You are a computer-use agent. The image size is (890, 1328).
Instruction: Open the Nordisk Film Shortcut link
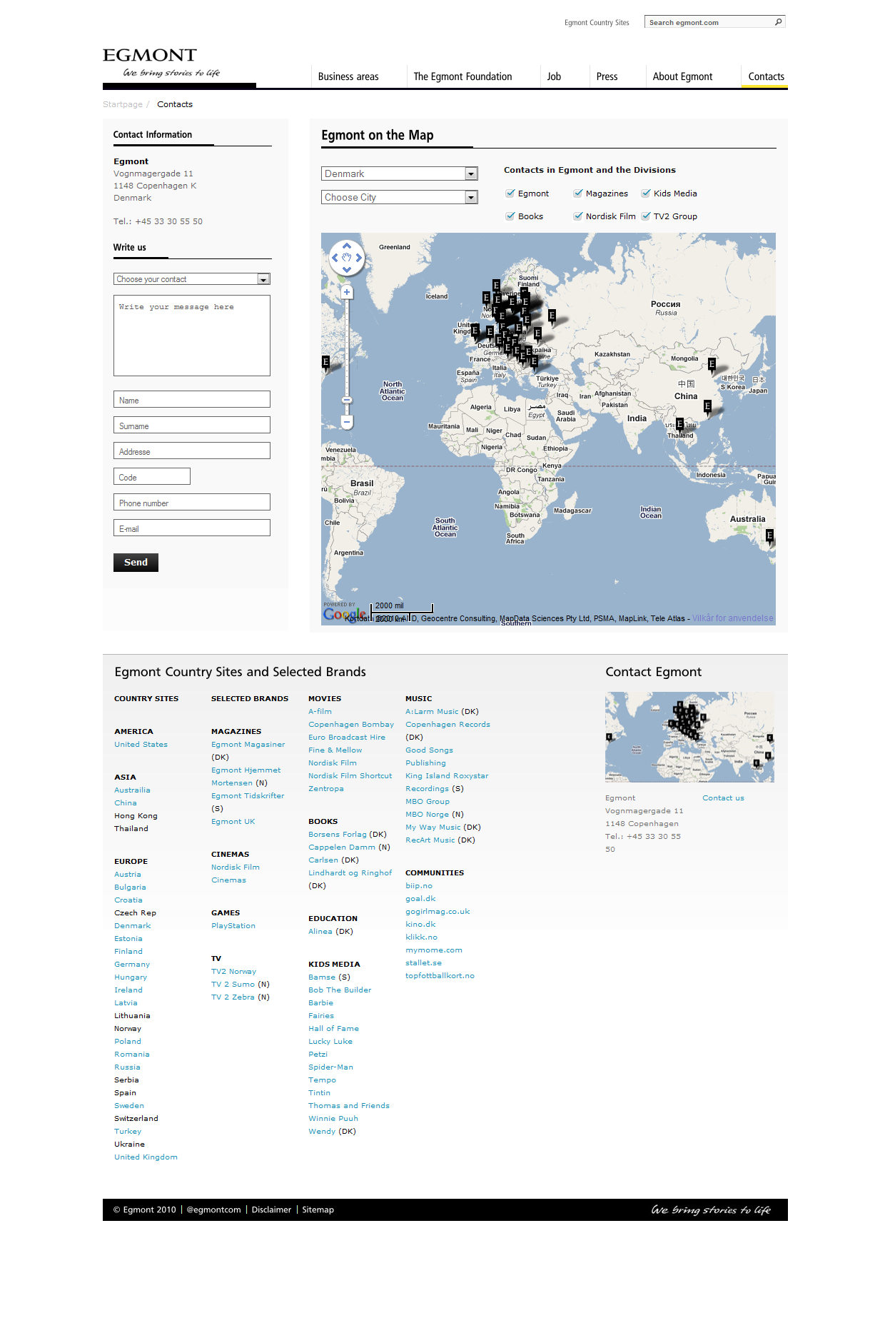350,776
